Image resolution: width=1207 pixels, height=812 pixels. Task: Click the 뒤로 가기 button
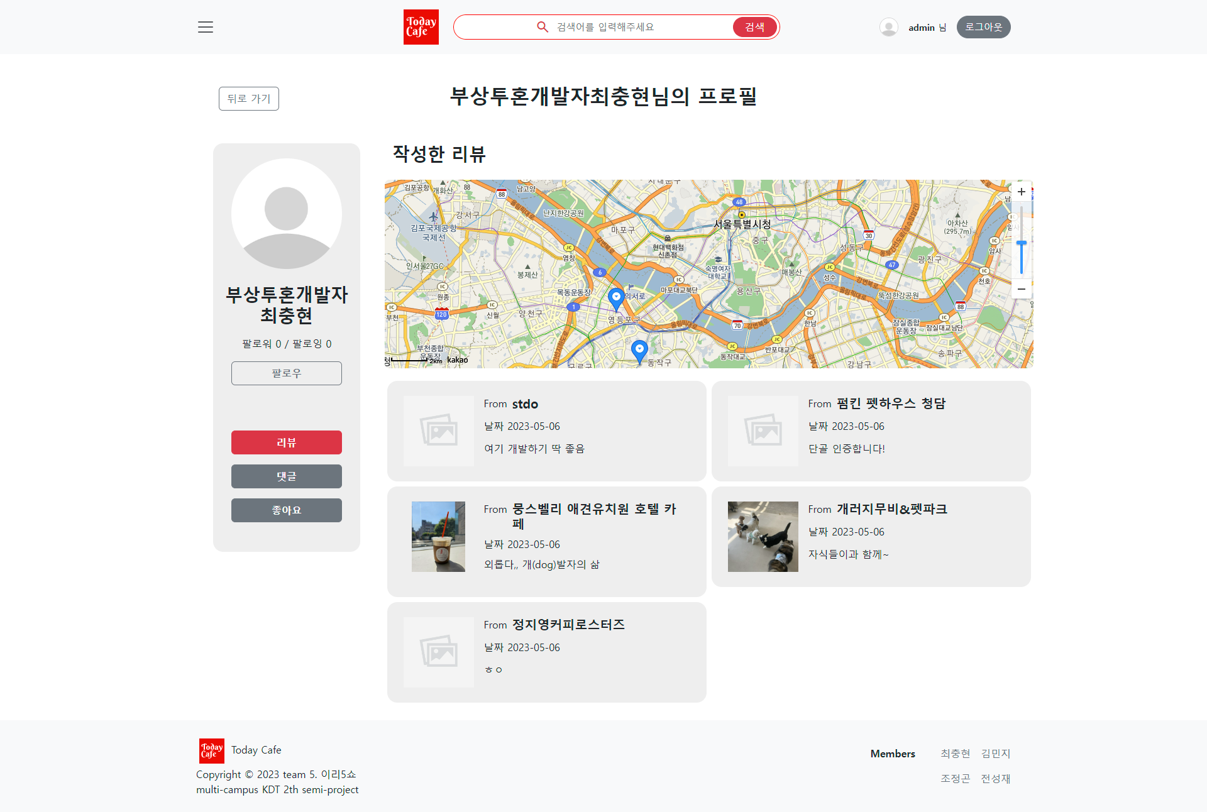tap(248, 99)
